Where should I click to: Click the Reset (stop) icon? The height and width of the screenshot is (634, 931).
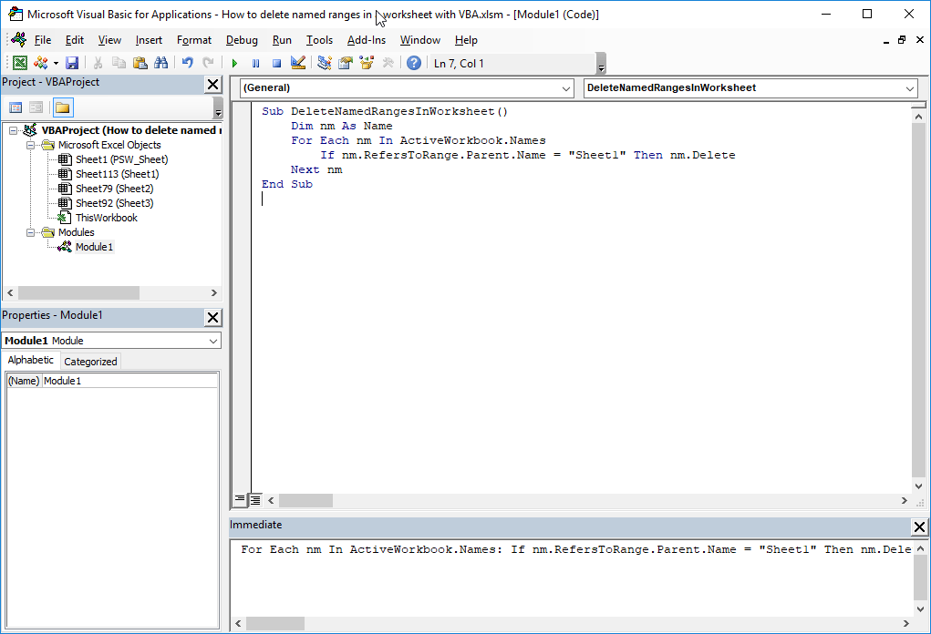point(276,62)
